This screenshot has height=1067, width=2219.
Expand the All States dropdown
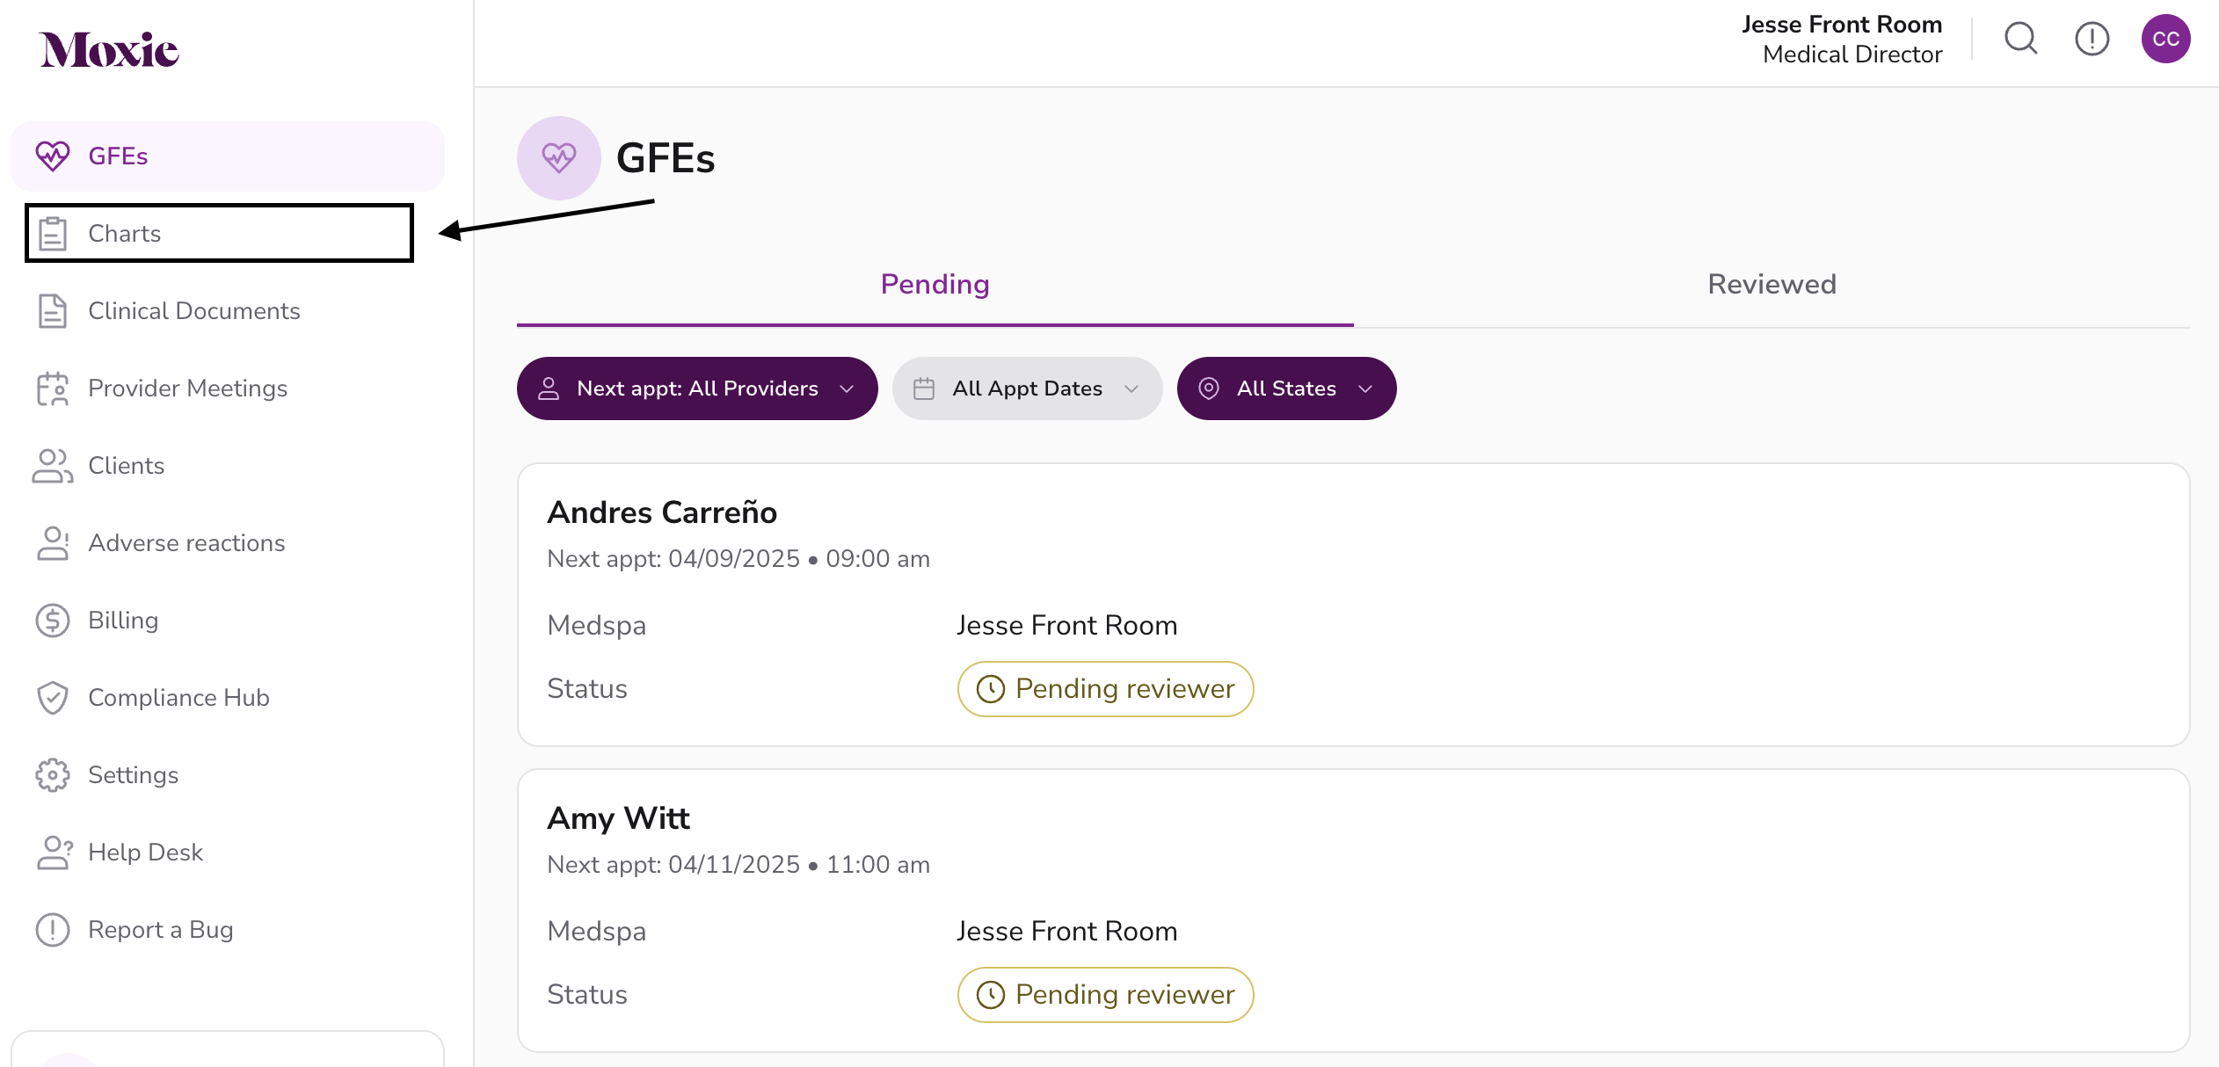1285,388
